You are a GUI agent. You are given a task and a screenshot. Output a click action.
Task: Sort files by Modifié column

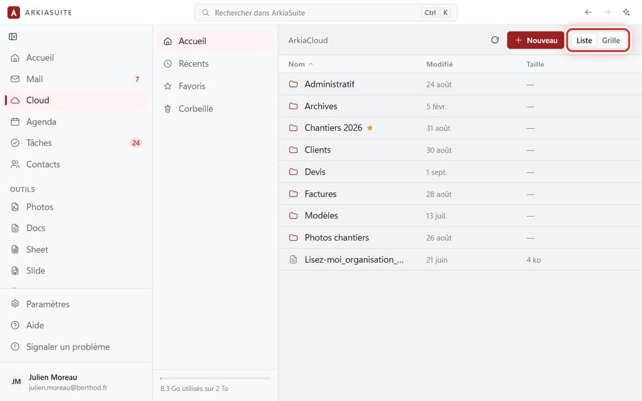point(439,64)
